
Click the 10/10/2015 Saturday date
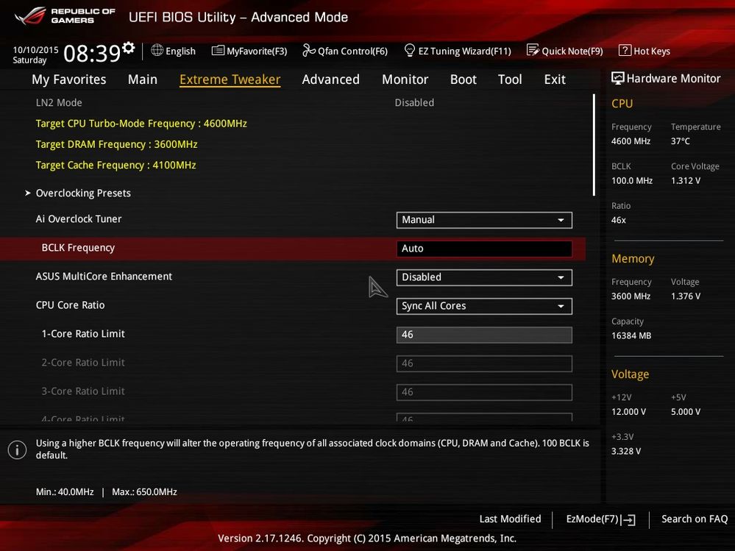[35, 55]
